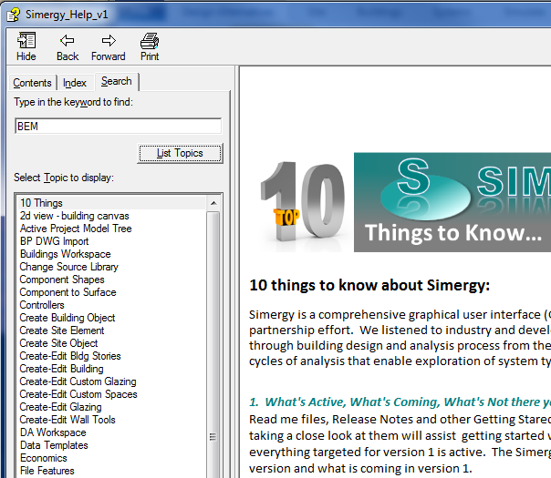Select the '10 Things' topic
Viewport: 551px width, 478px height.
(42, 203)
